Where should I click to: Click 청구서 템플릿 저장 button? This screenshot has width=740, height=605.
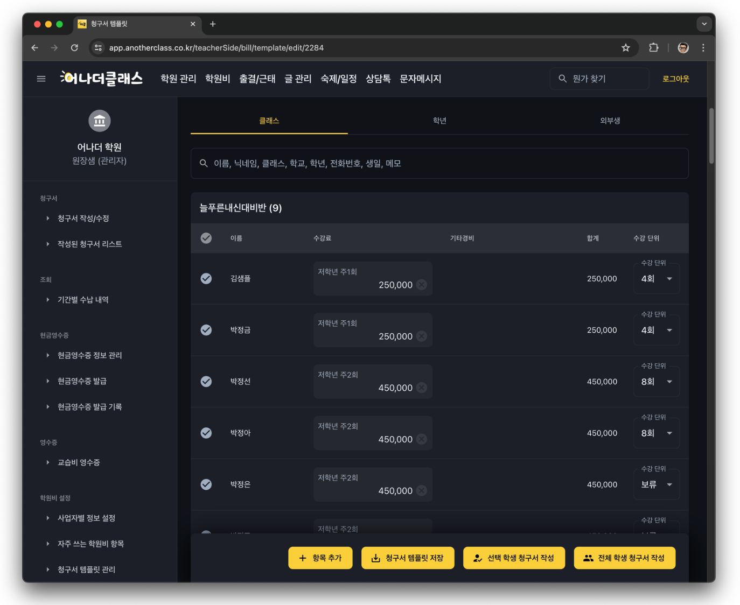[x=408, y=558]
